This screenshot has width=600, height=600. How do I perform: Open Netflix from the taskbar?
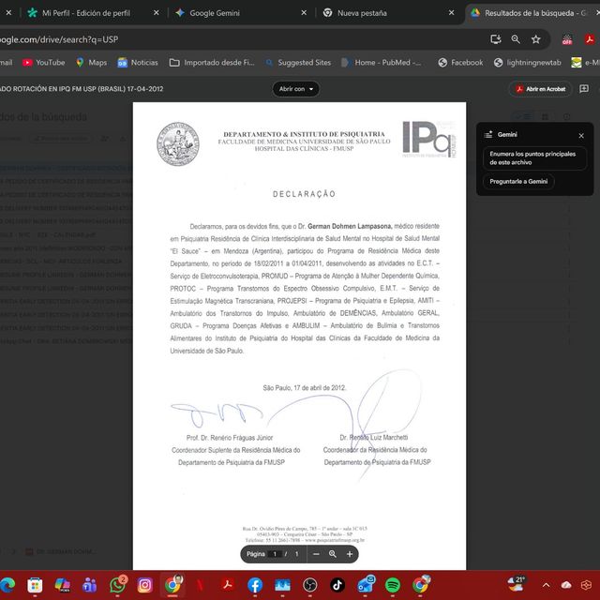click(x=200, y=585)
